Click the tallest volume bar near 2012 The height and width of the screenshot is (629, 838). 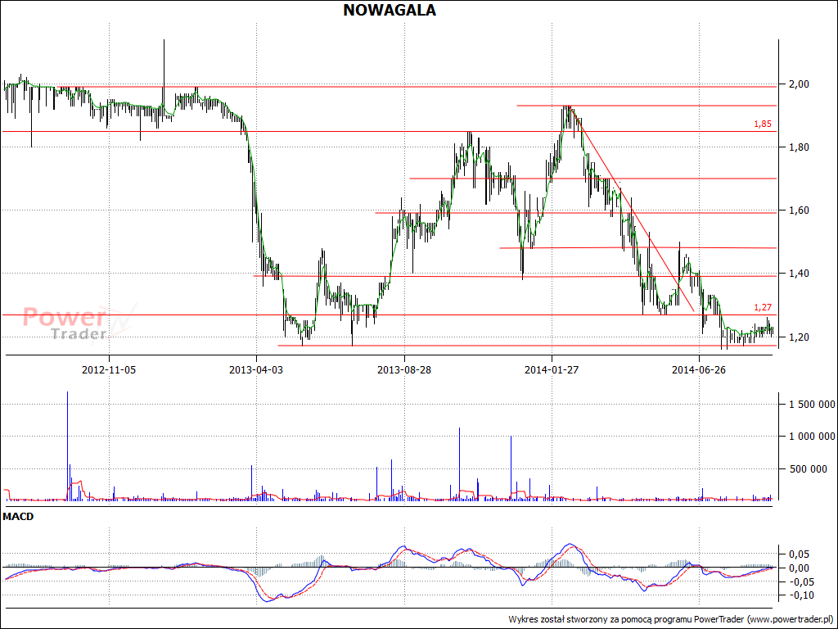67,446
